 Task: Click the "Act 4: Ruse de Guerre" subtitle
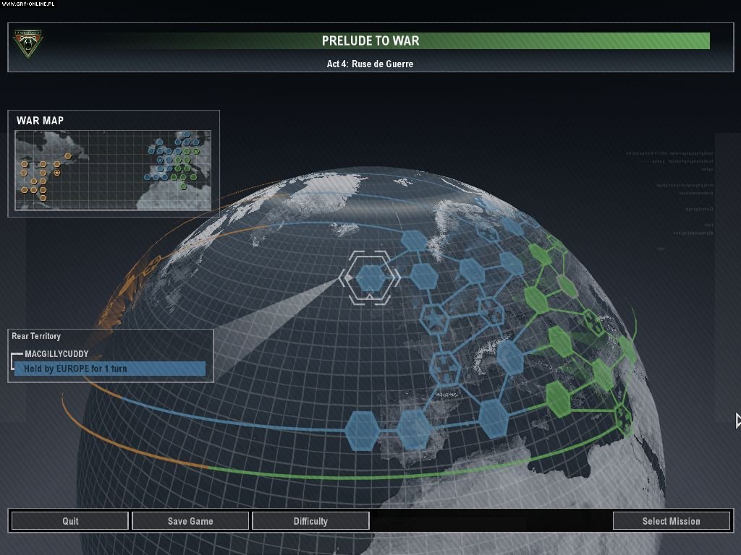[x=370, y=64]
